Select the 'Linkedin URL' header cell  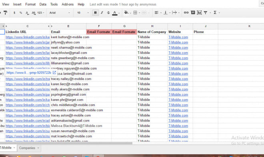tap(28, 32)
